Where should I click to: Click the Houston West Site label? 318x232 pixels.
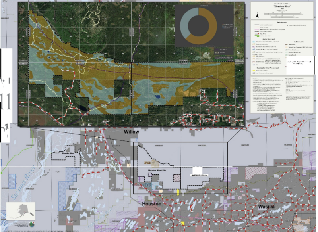(x=157, y=170)
